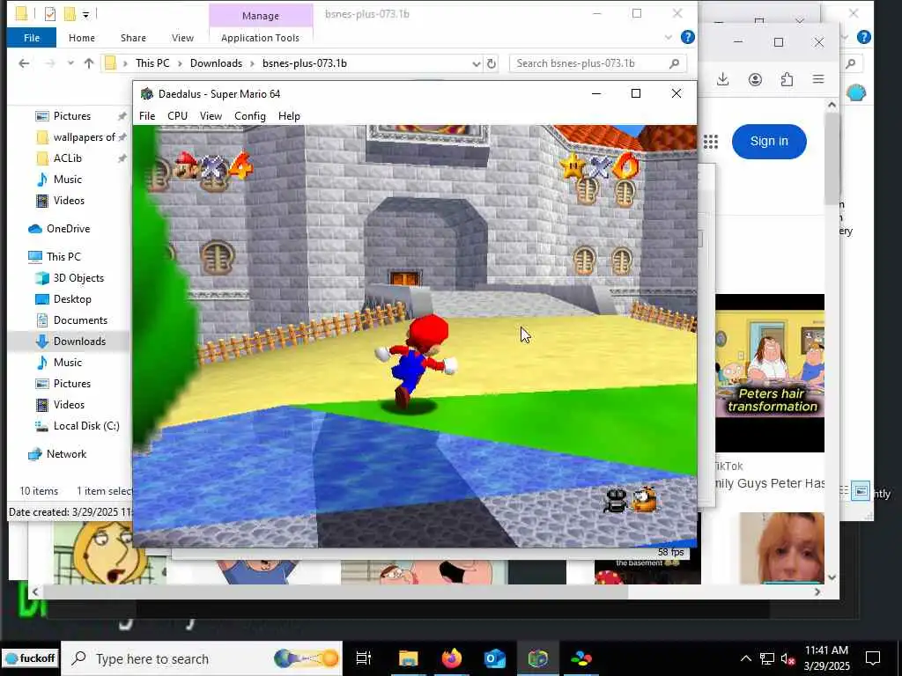Open 3D Objects in sidebar
The image size is (902, 676).
pos(78,278)
